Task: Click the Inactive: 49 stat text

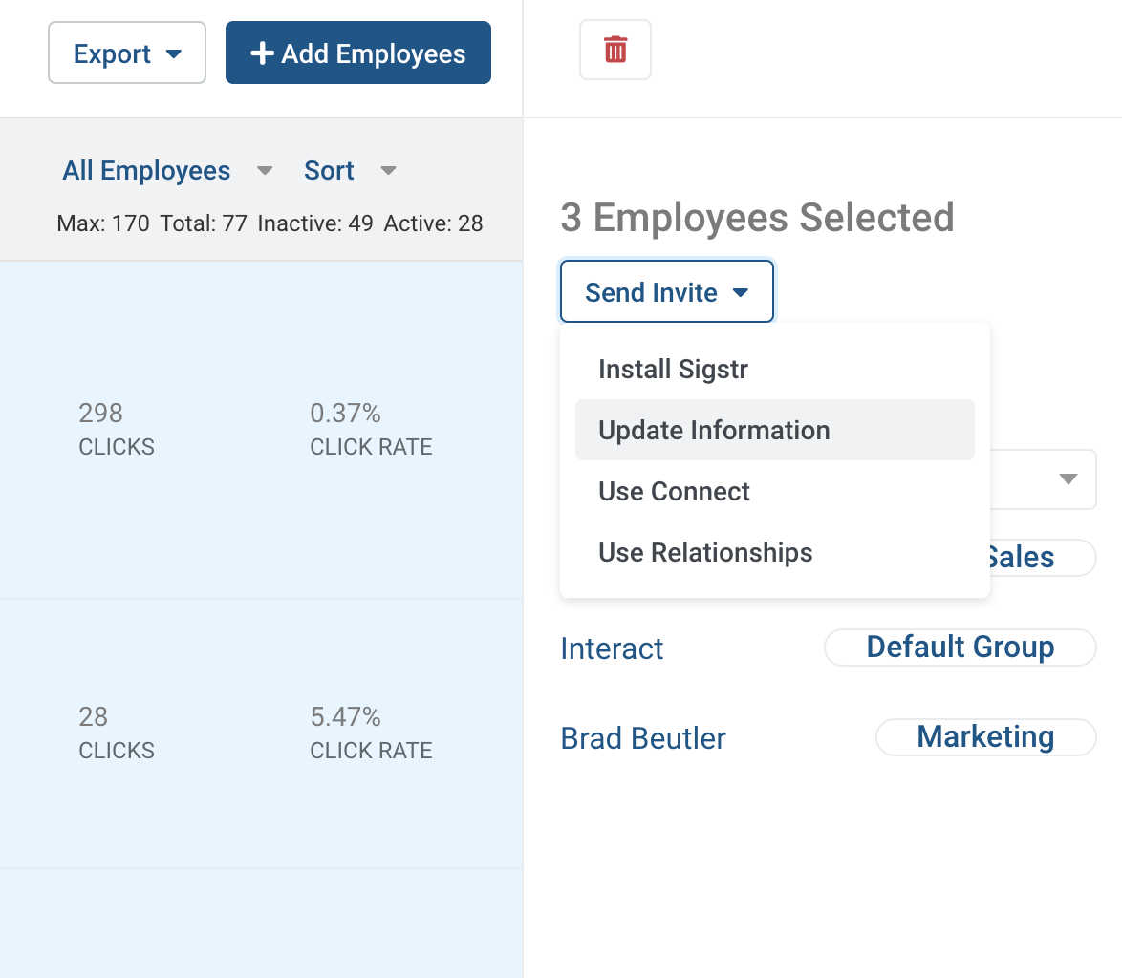Action: pos(315,223)
